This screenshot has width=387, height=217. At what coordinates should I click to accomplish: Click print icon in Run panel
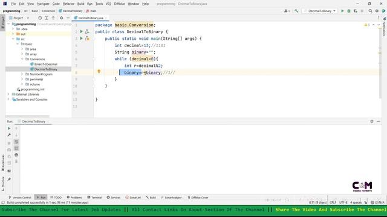(x=16, y=155)
